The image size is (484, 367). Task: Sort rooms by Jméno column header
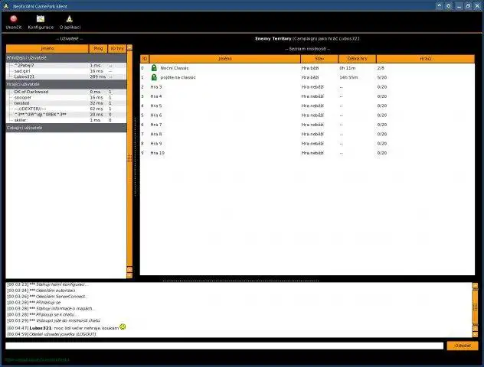[x=224, y=59]
